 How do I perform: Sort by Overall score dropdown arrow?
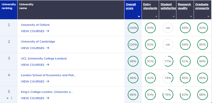tap(139, 17)
